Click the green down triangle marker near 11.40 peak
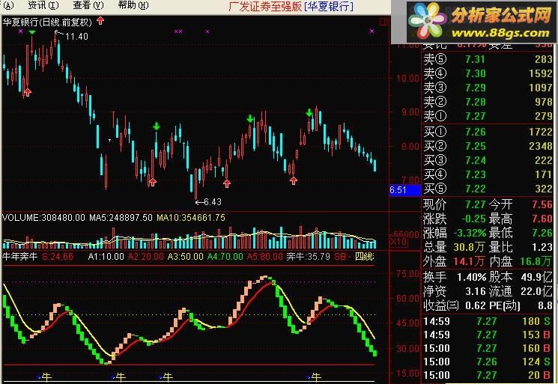Screen dimensions: 558x384 point(32,32)
